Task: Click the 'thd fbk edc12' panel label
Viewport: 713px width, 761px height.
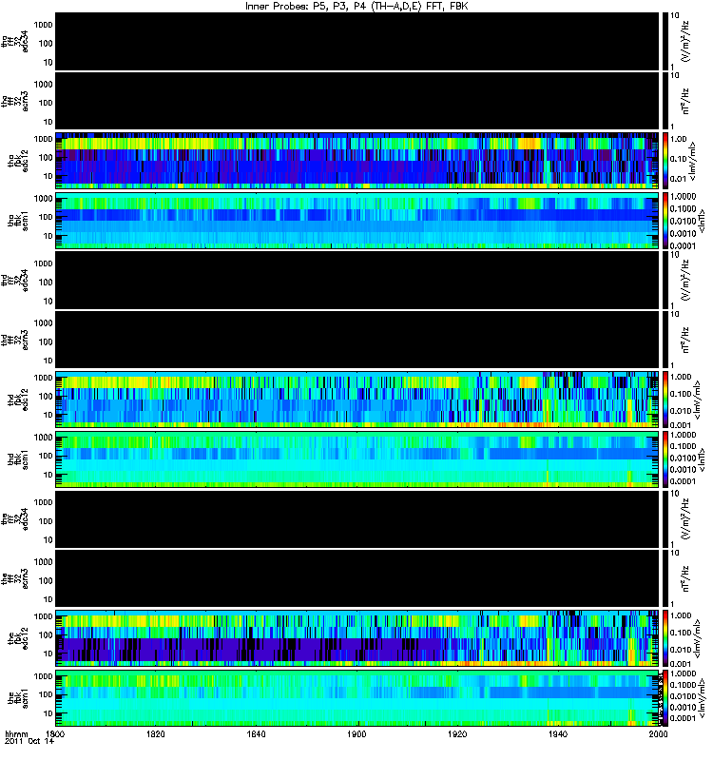Action: pos(18,400)
